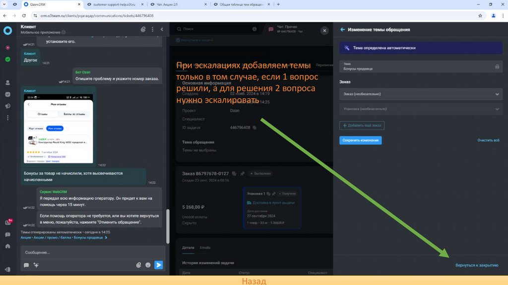Open the Chrome profile avatar icon
Viewport: 508px width, 285px height.
tap(494, 15)
